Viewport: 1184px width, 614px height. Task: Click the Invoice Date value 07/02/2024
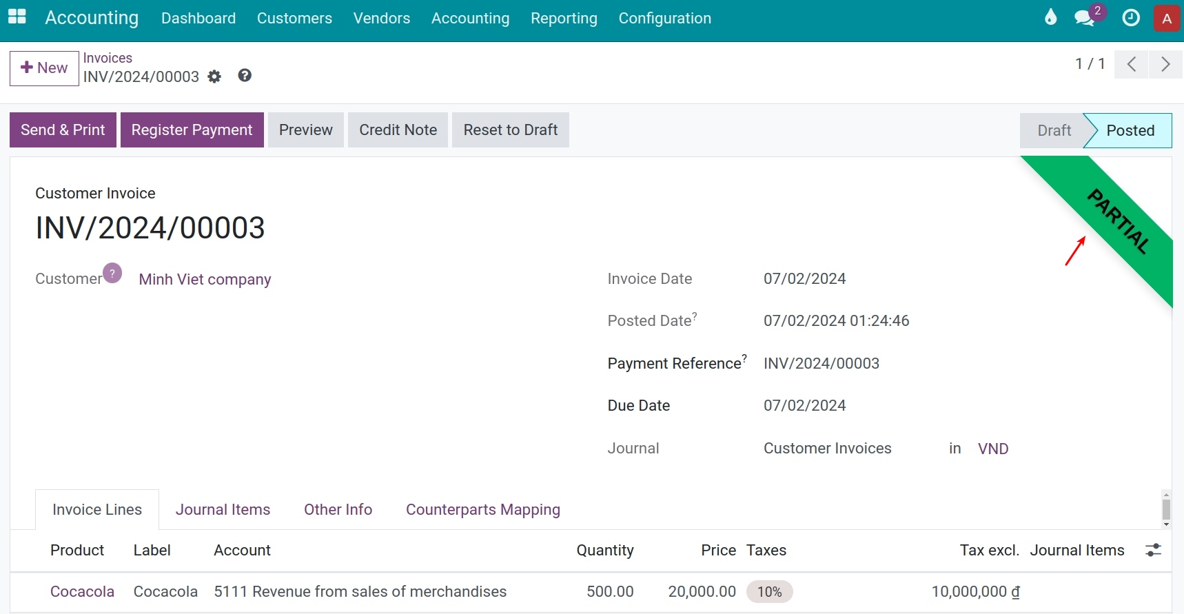(x=804, y=278)
